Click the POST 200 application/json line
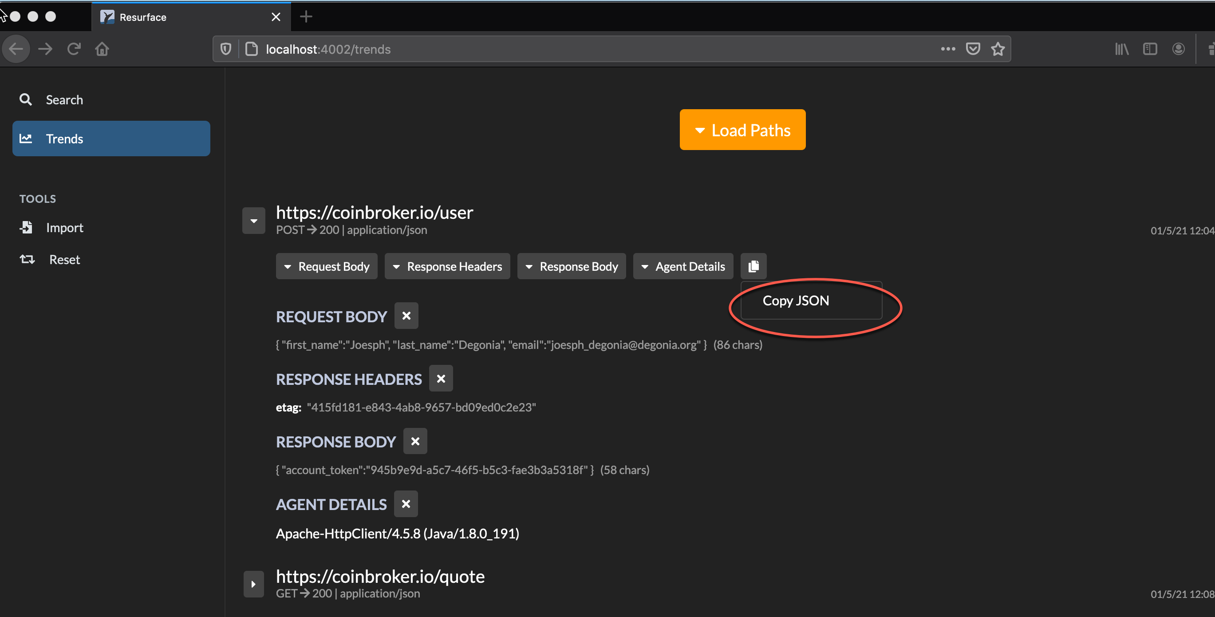 [x=351, y=230]
